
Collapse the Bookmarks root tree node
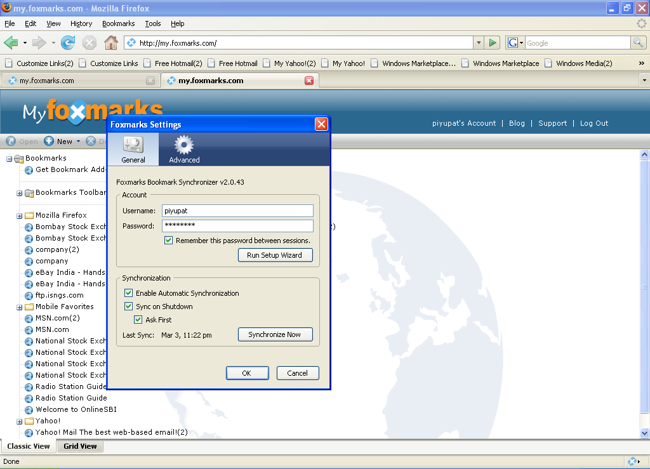(x=9, y=159)
